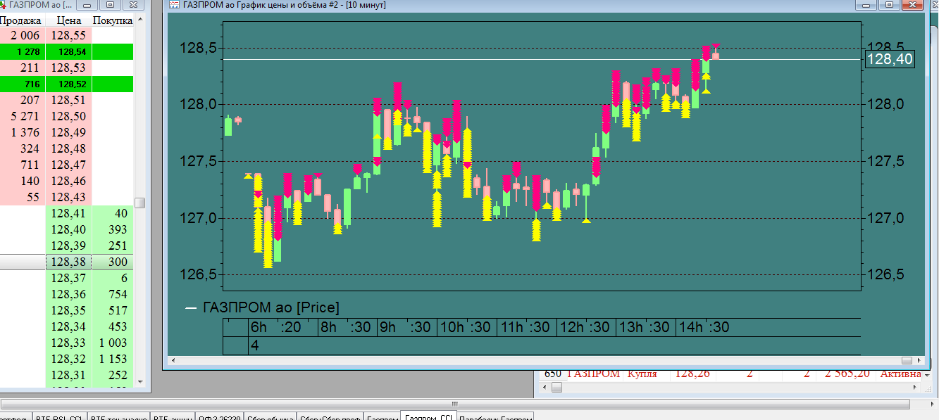Click the Покупка column header
Viewport: 939px width, 420px height.
pyautogui.click(x=113, y=20)
